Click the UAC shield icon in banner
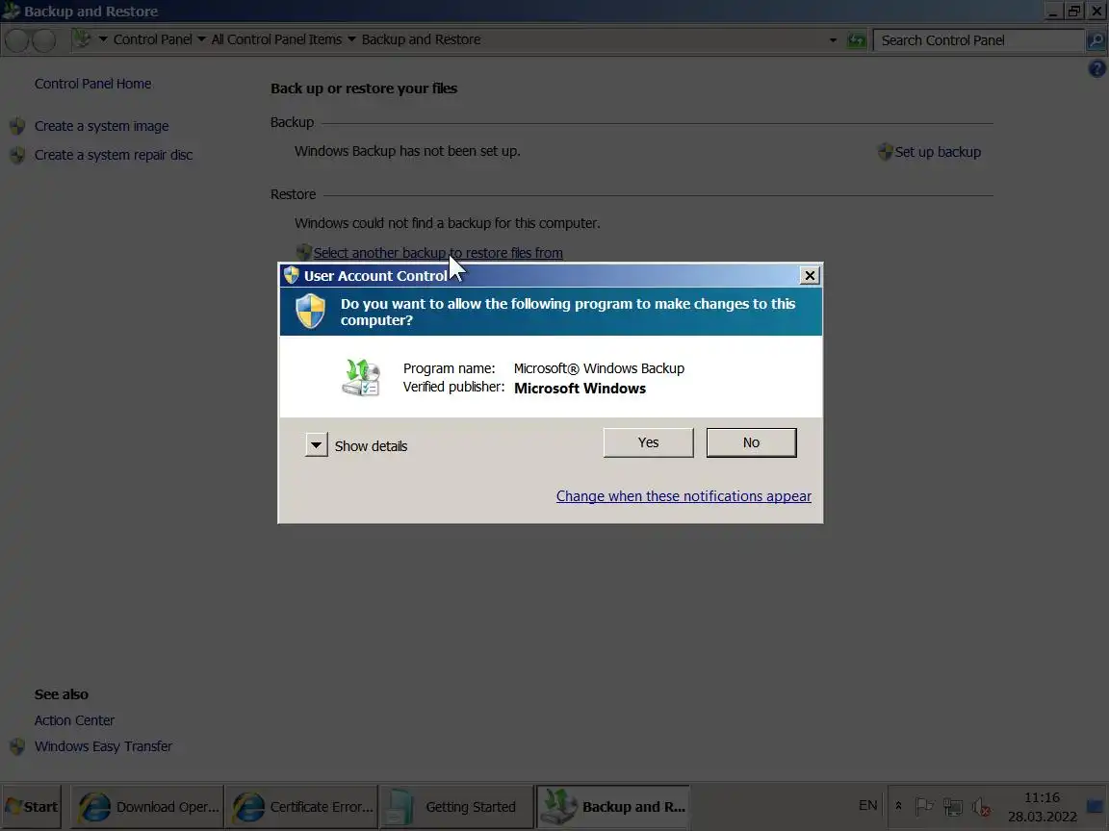 click(310, 311)
